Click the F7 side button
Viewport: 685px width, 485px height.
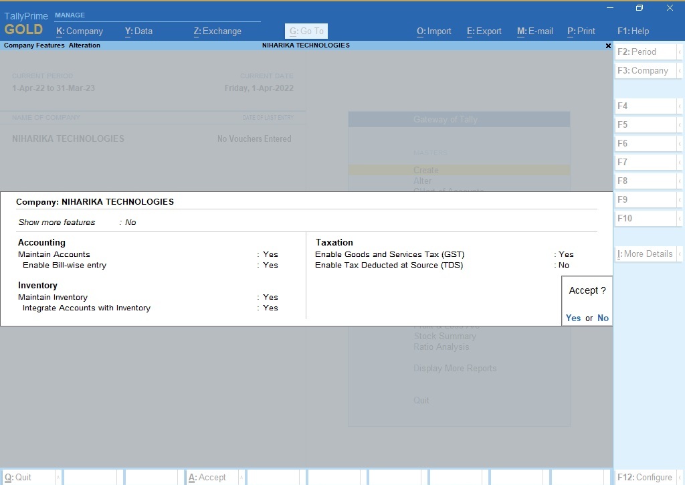pyautogui.click(x=646, y=162)
